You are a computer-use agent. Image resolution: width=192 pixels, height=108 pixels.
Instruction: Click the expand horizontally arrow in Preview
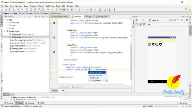[149, 25]
